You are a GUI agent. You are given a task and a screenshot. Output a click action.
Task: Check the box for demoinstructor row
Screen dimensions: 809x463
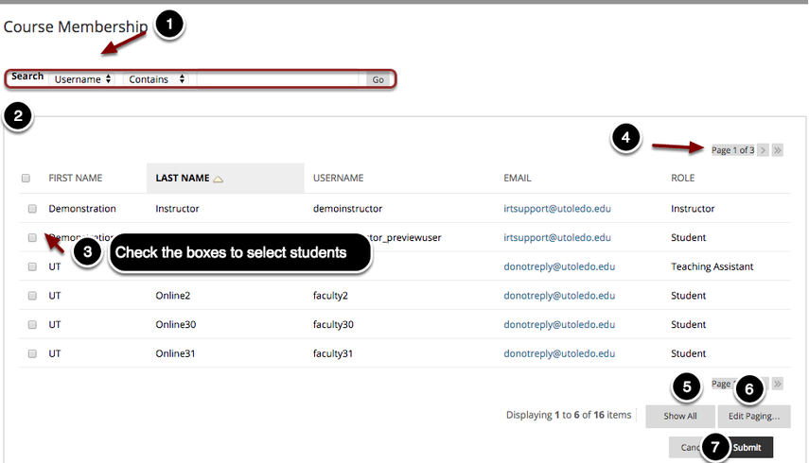32,209
